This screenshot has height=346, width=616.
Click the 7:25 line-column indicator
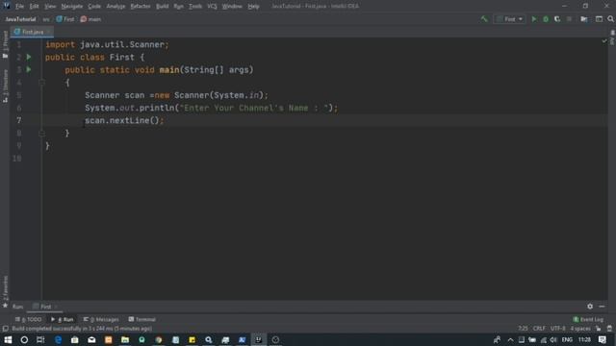(523, 329)
